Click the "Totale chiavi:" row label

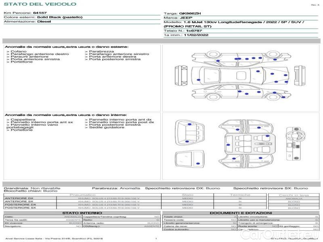coord(173,217)
